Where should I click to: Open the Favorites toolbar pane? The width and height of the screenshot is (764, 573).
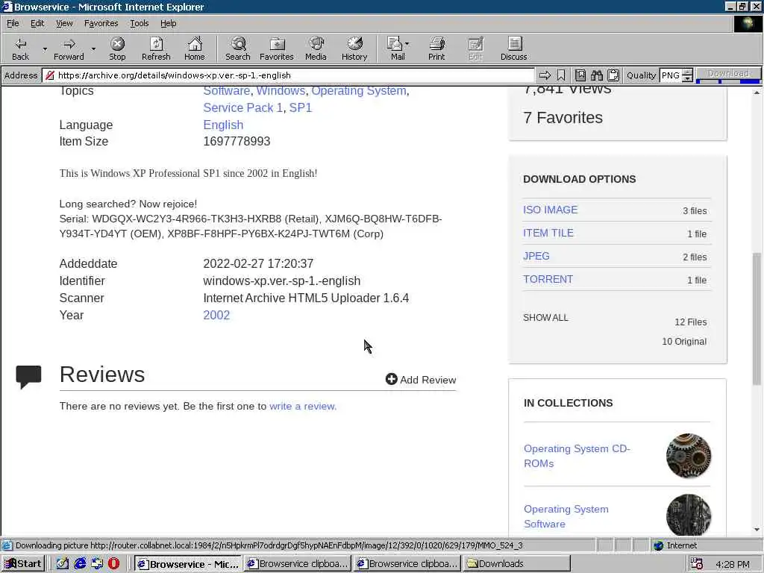pos(277,48)
